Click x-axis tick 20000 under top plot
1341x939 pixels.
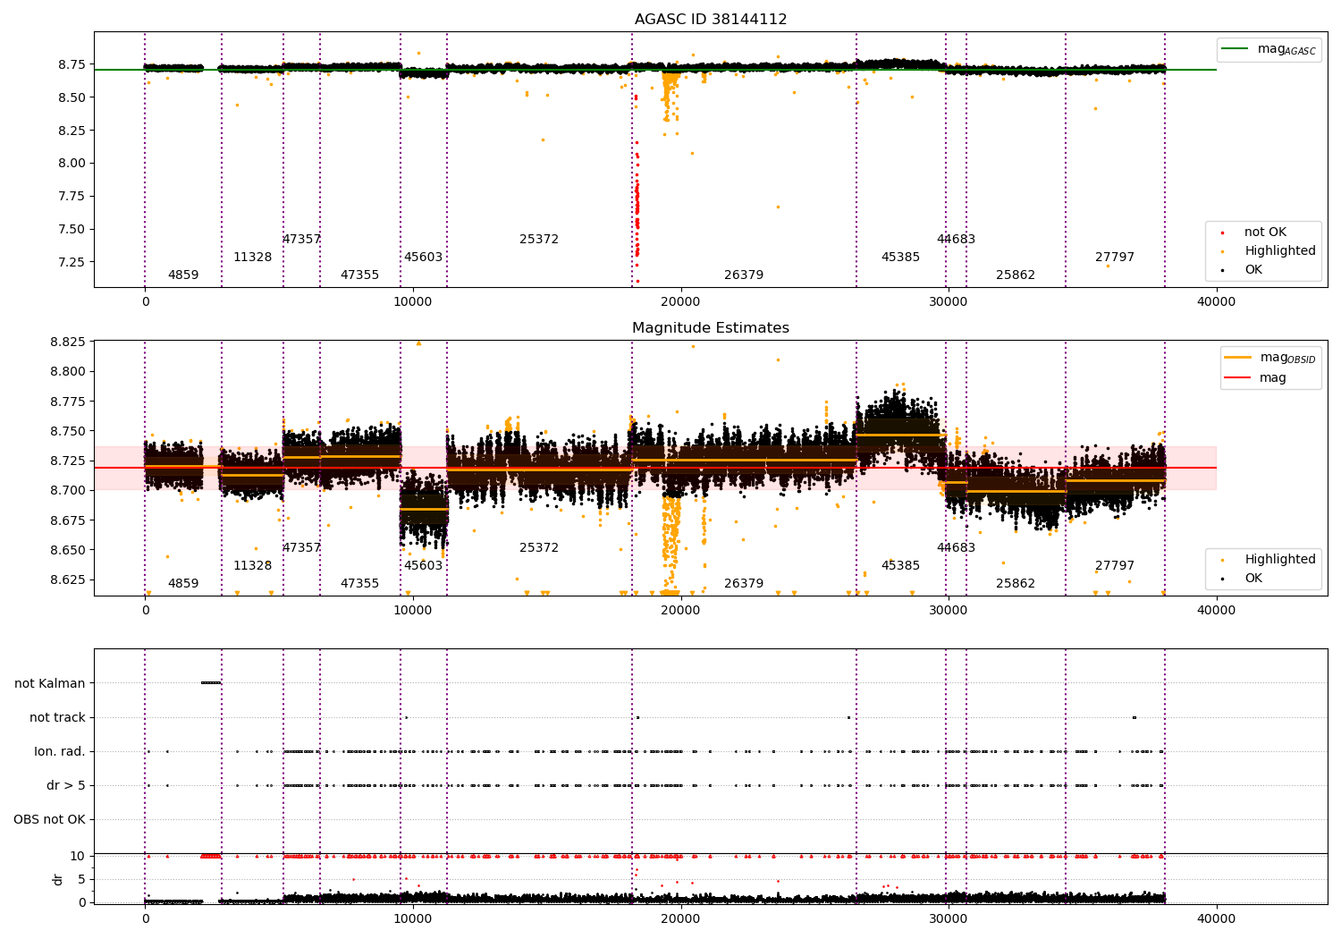(x=680, y=302)
